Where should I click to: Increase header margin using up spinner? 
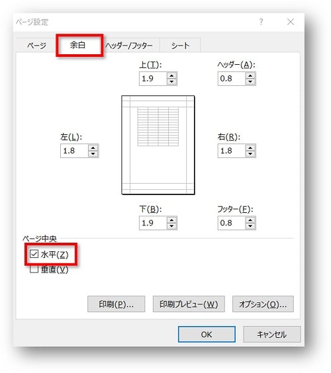[250, 76]
